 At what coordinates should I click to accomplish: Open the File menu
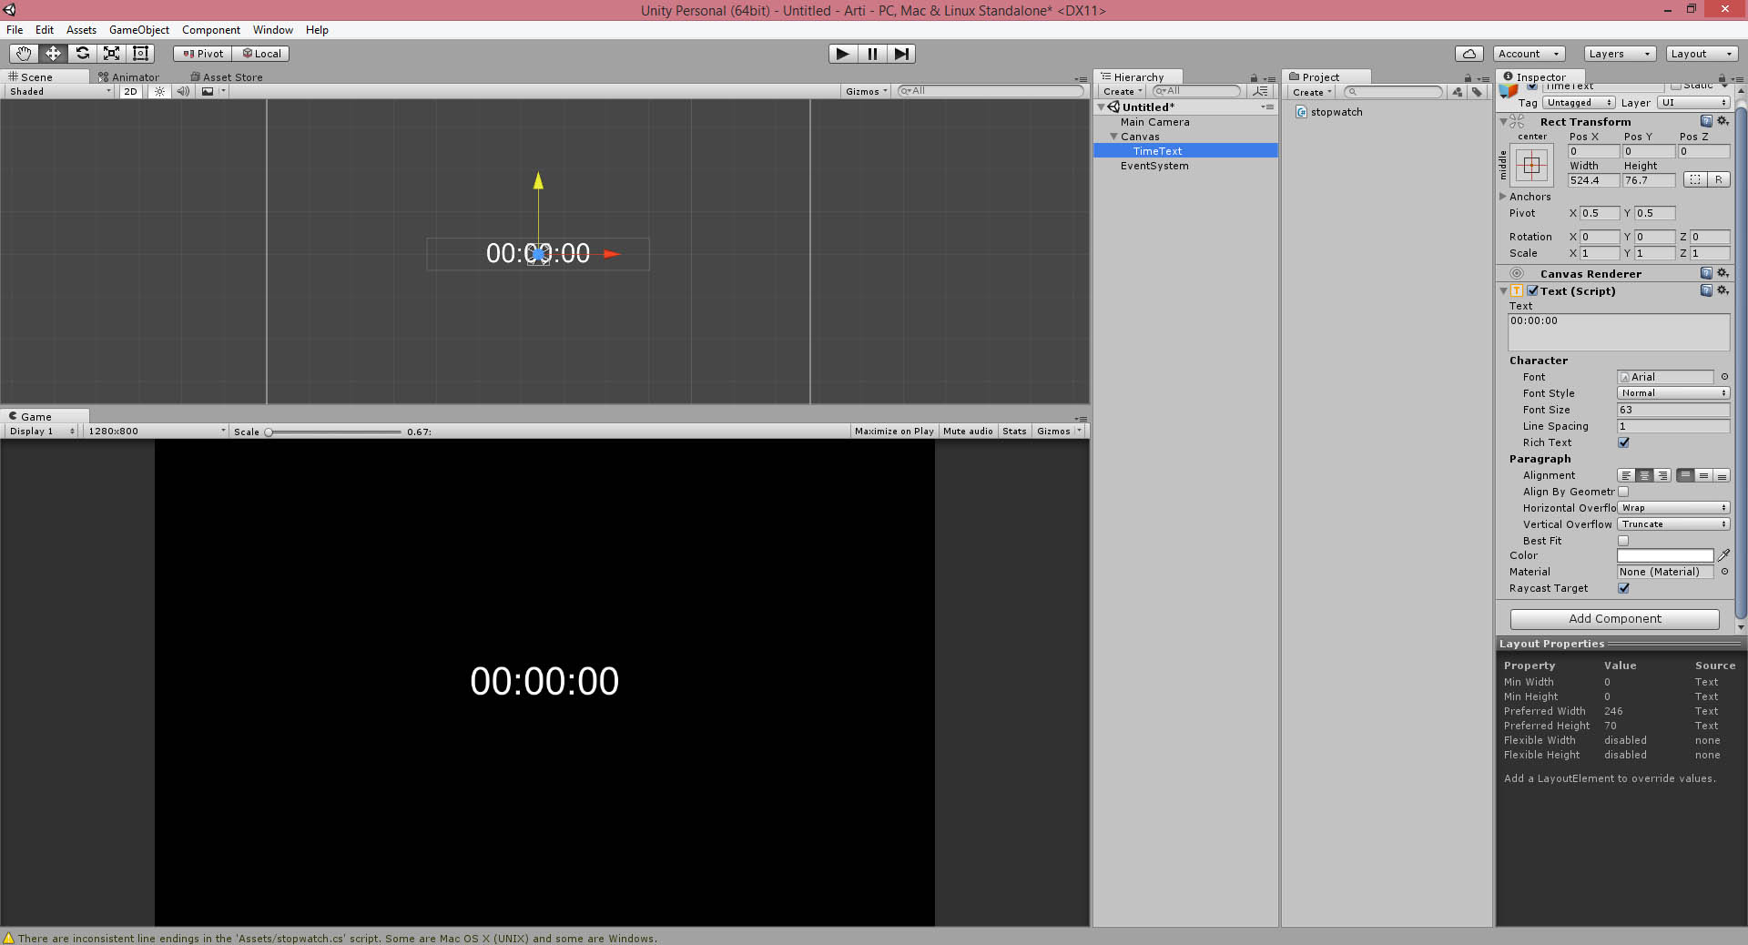point(15,30)
